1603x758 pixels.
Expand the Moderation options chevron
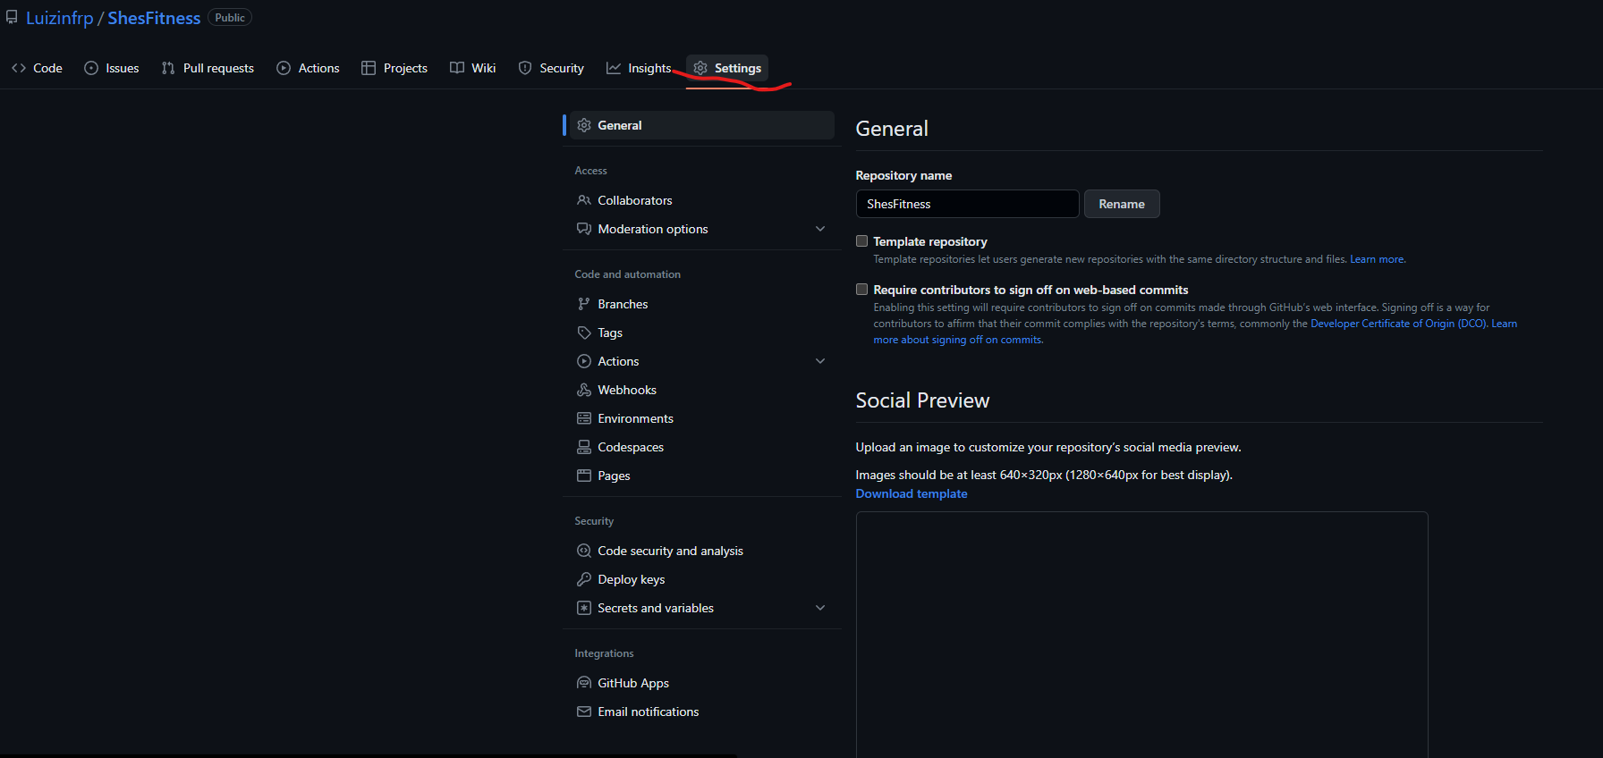820,229
